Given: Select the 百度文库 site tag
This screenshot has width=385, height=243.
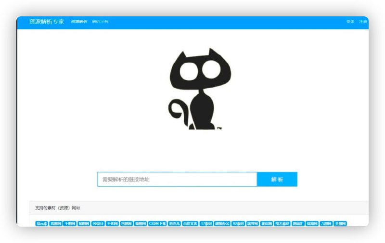Looking at the screenshot, I should pyautogui.click(x=190, y=224).
